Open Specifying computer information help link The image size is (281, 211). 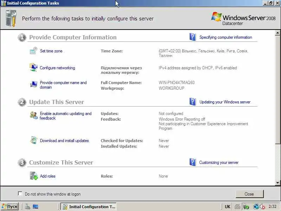(x=226, y=37)
